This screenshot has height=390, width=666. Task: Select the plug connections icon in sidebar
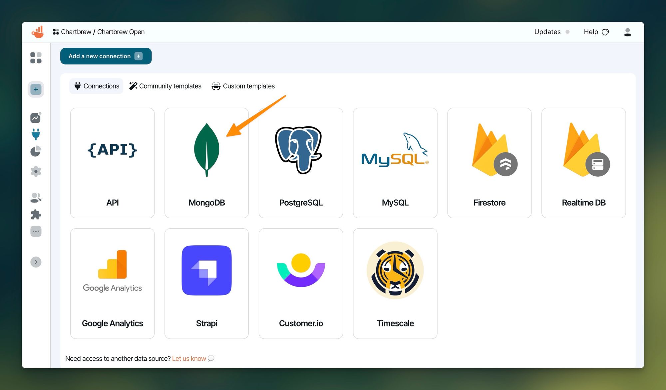click(x=36, y=134)
